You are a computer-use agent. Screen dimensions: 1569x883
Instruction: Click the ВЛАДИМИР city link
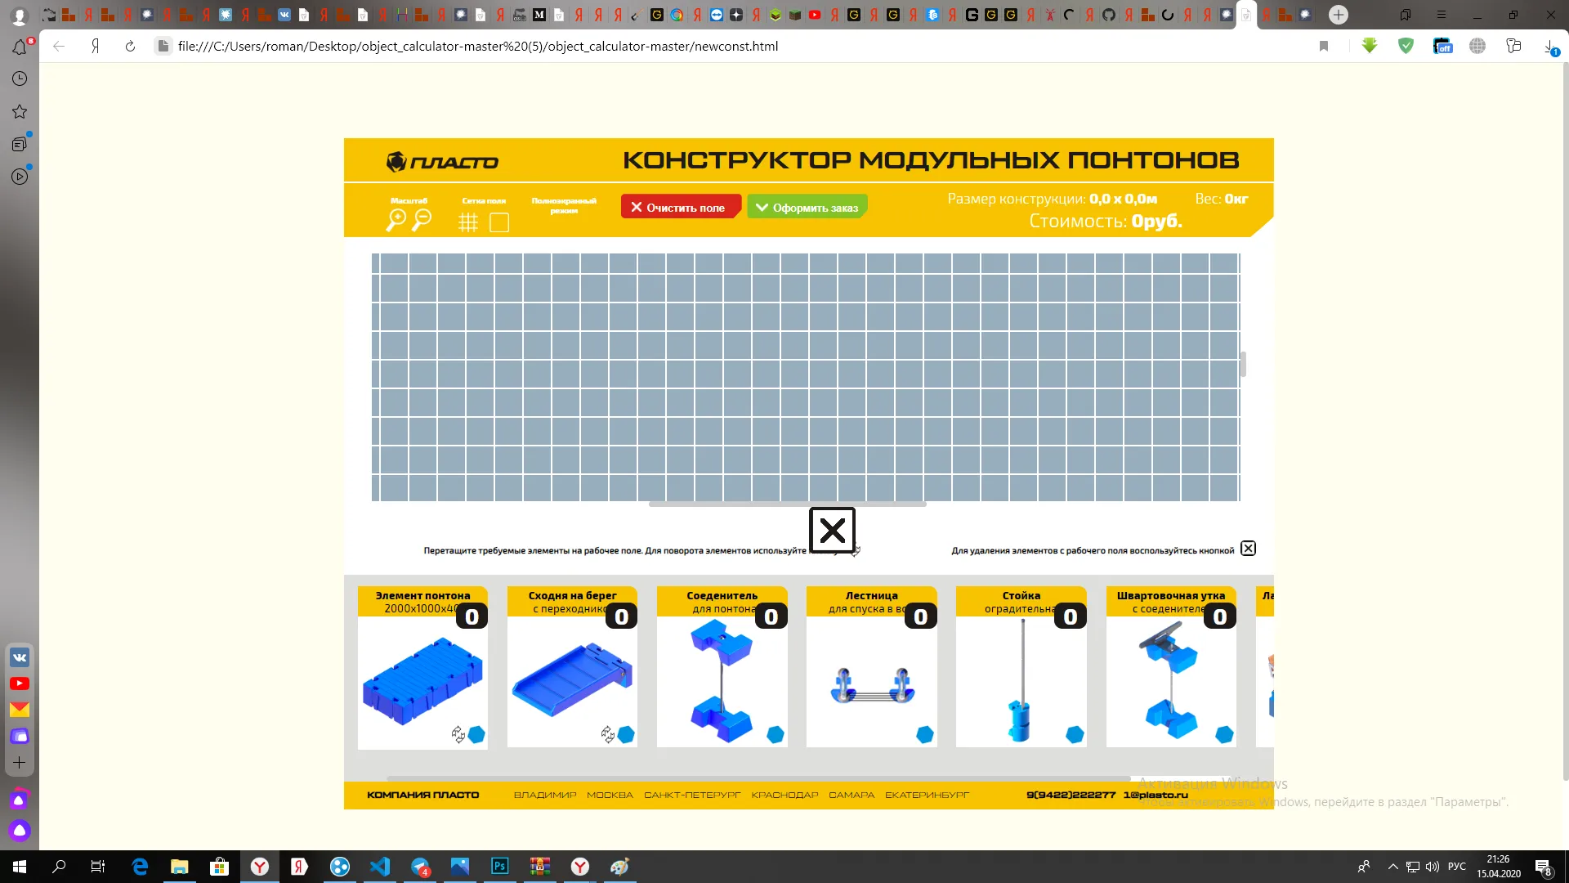[545, 795]
